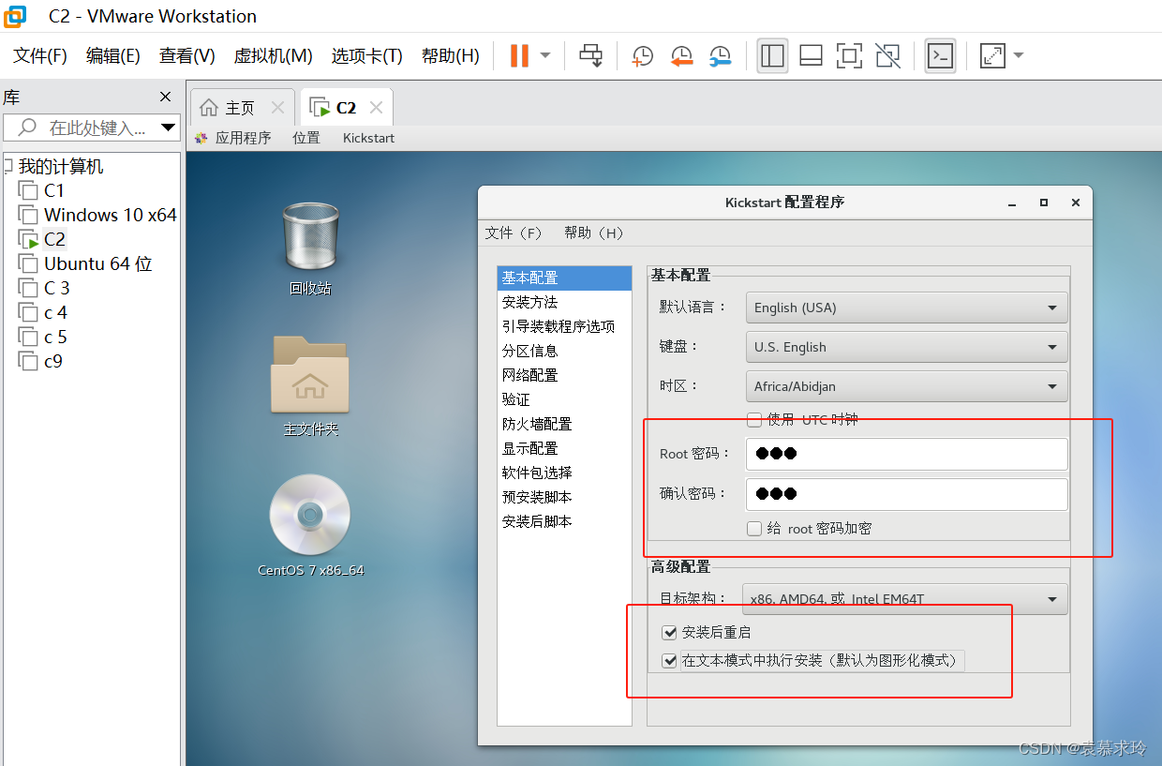Select 安装后脚本 in Kickstart list
The height and width of the screenshot is (766, 1162).
point(564,521)
